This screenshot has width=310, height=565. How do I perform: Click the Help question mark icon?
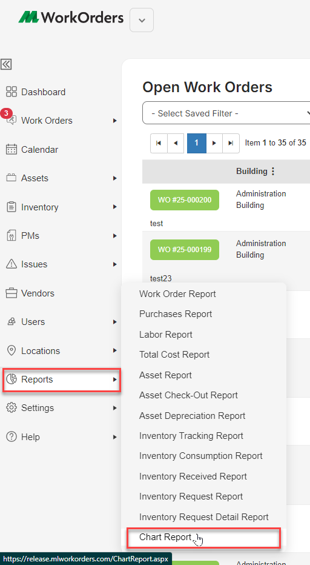pos(12,436)
